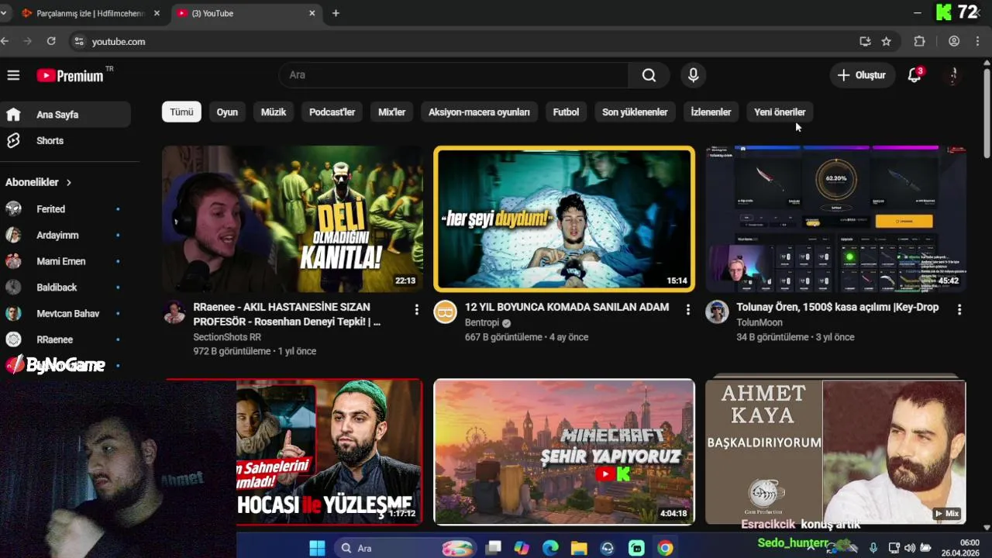The height and width of the screenshot is (558, 992).
Task: Open the Ahmet Kaya Başkaldırıyorum mix thumbnail
Action: [x=835, y=452]
